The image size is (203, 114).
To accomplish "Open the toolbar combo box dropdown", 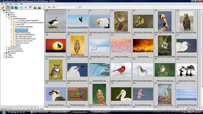I will pyautogui.click(x=76, y=7).
